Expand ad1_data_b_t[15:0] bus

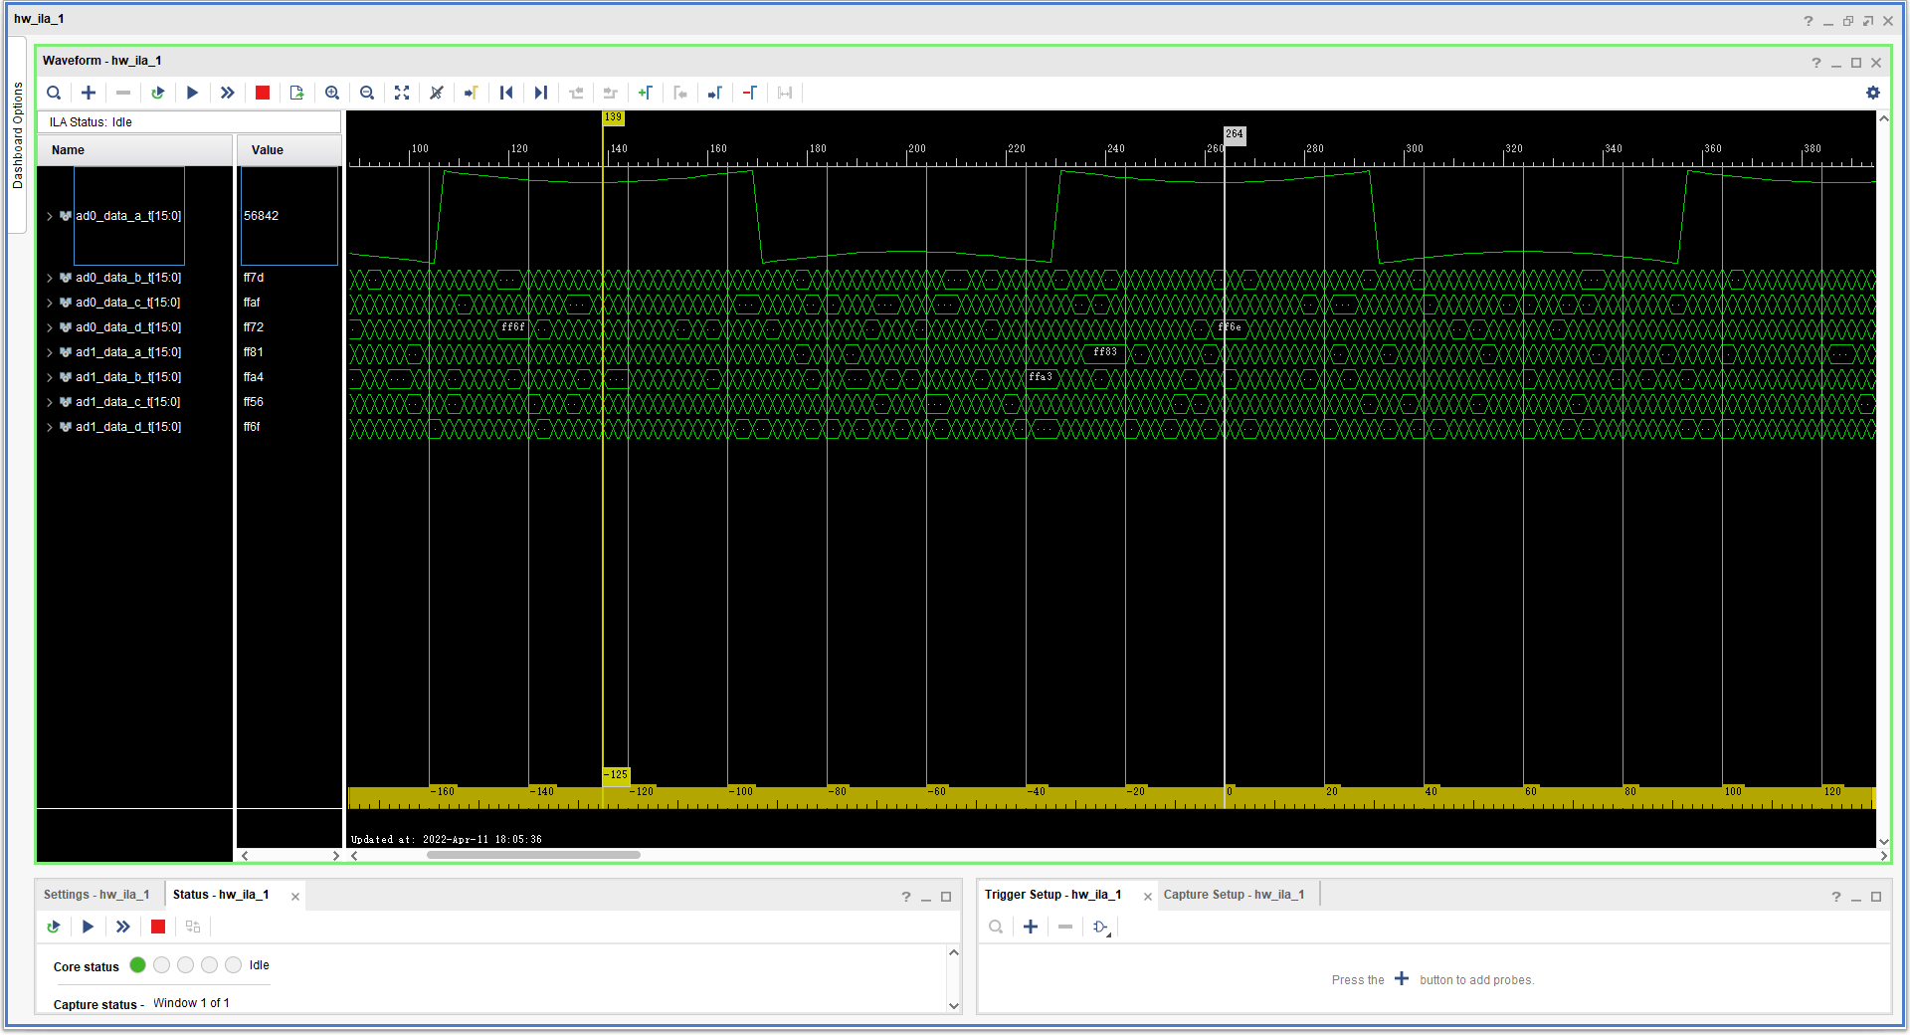click(49, 377)
